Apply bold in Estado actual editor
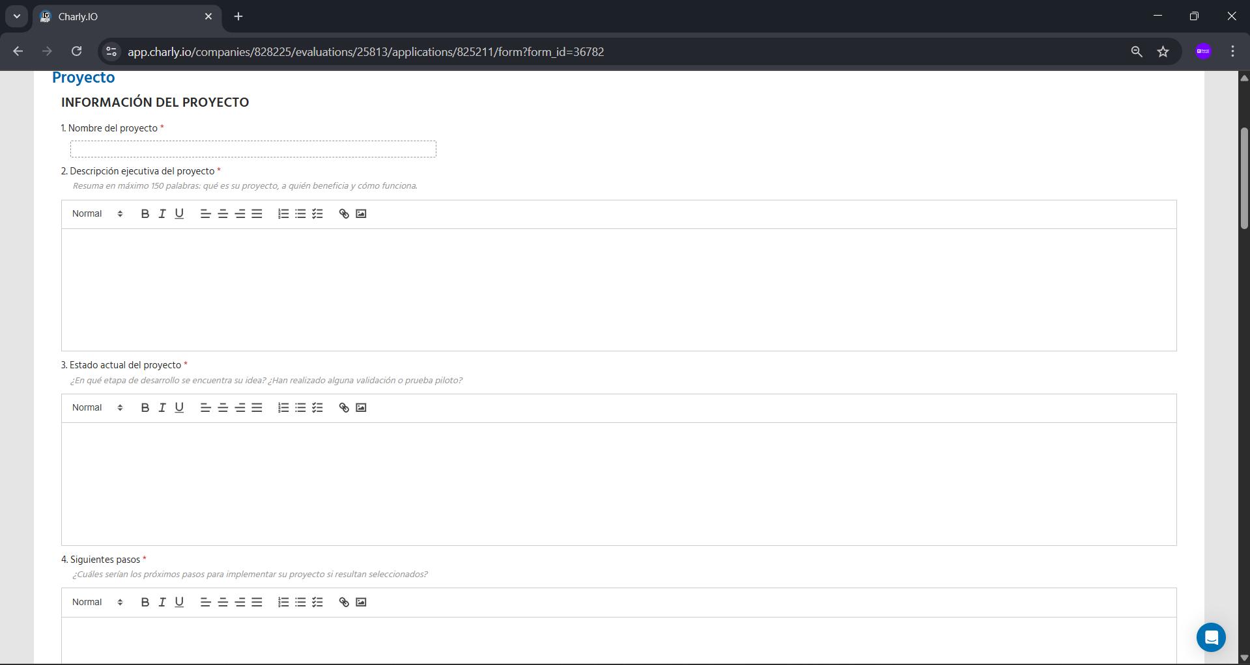The image size is (1250, 665). click(x=145, y=407)
